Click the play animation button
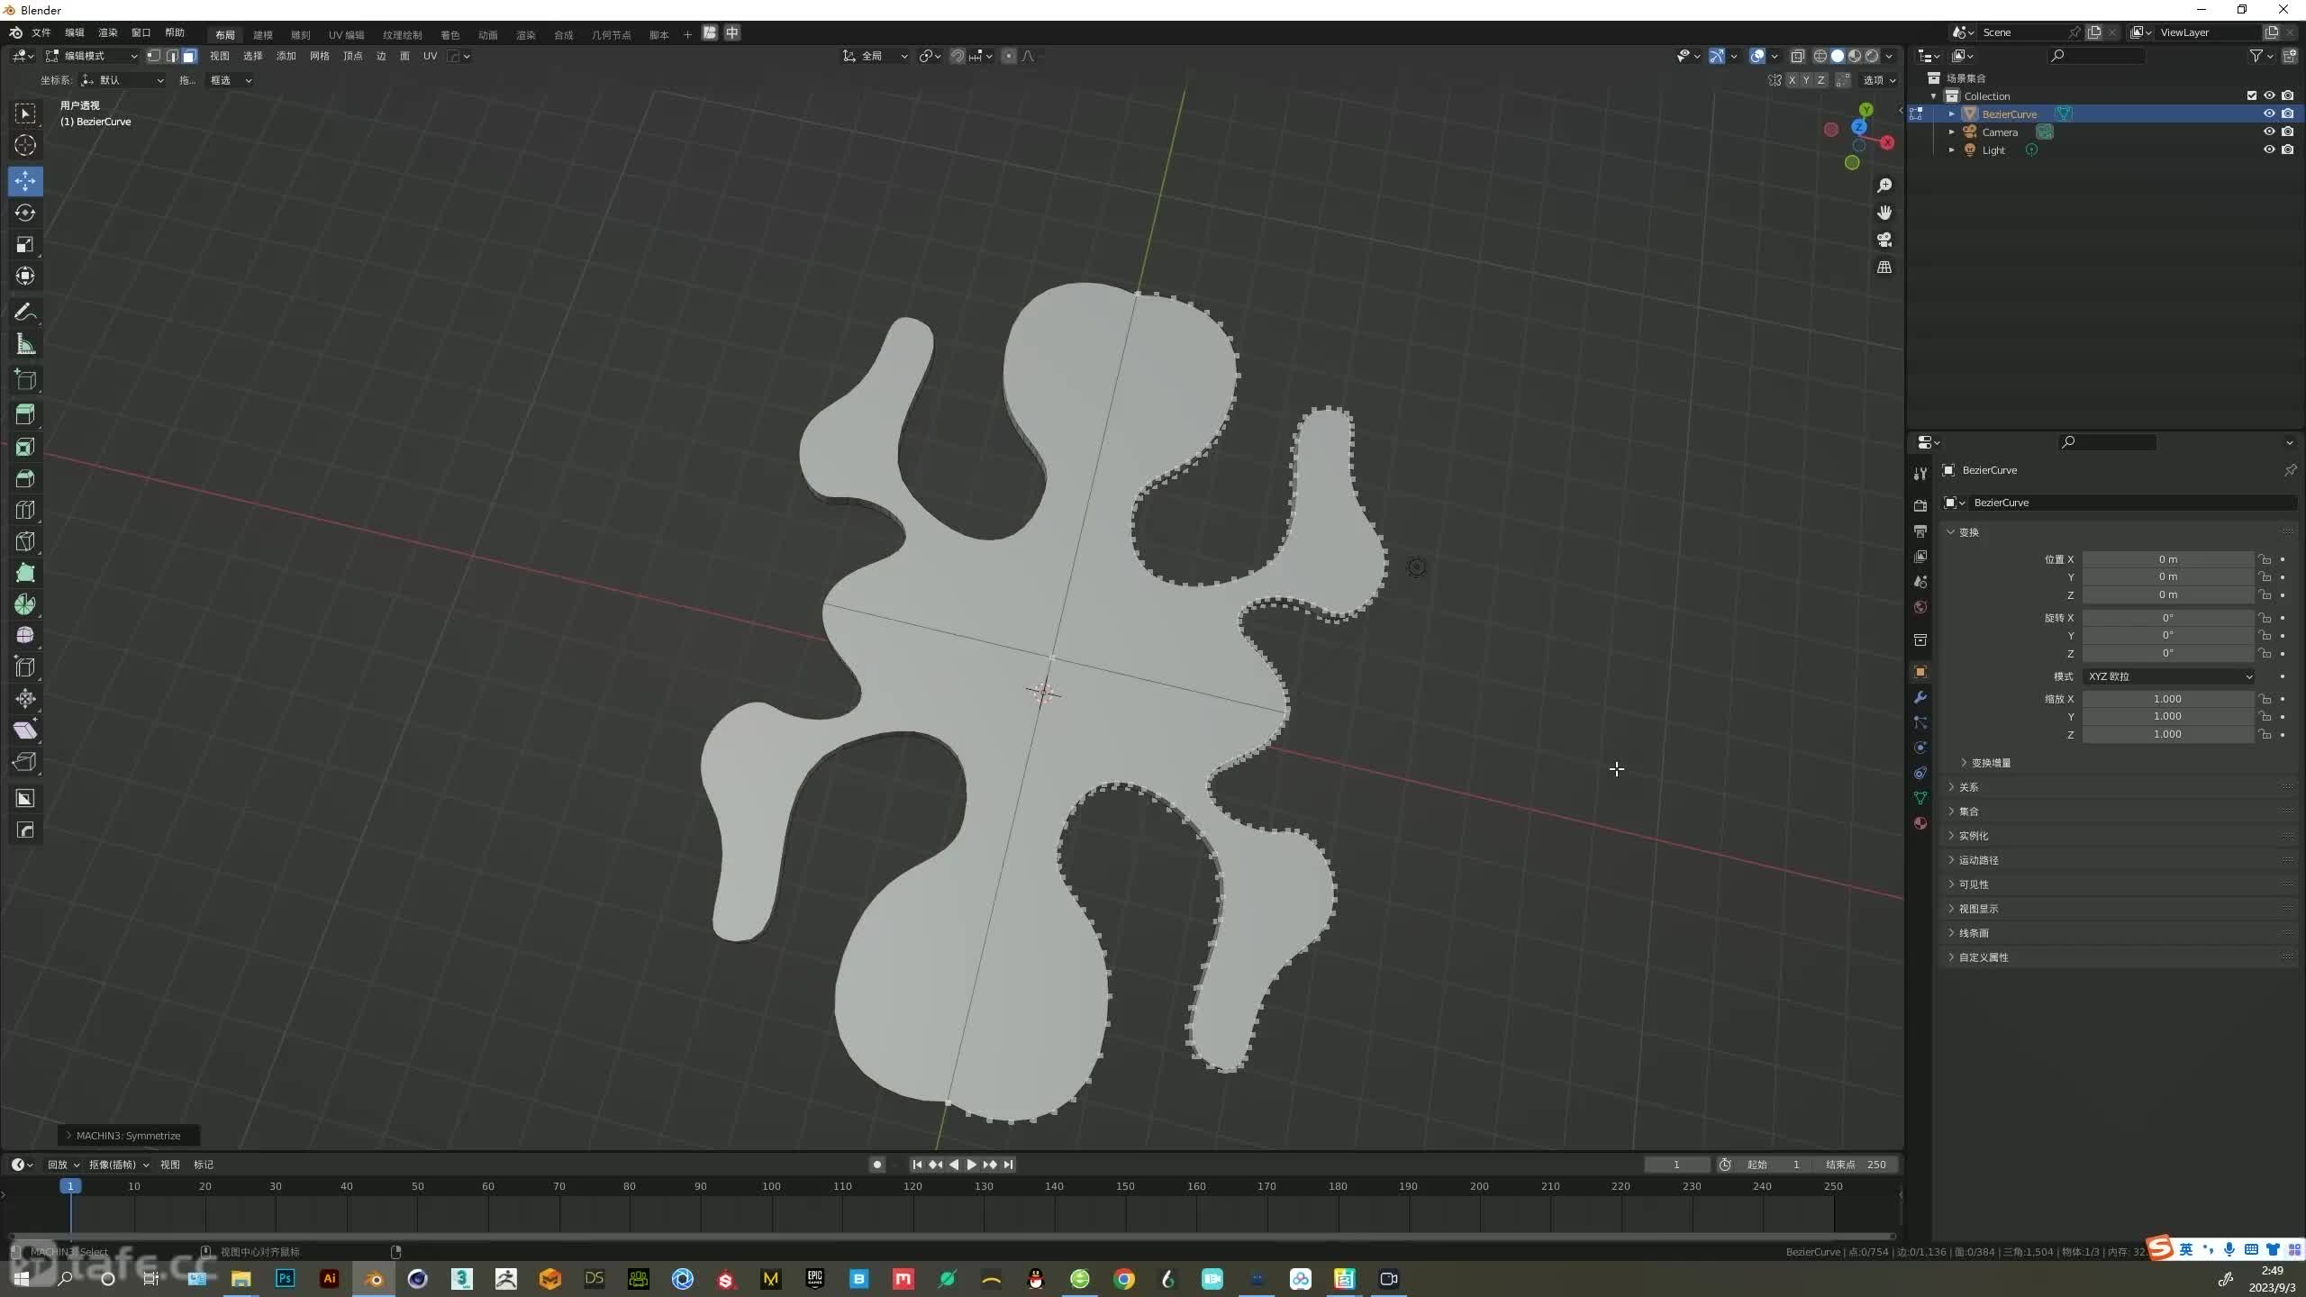The height and width of the screenshot is (1297, 2306). coord(971,1165)
